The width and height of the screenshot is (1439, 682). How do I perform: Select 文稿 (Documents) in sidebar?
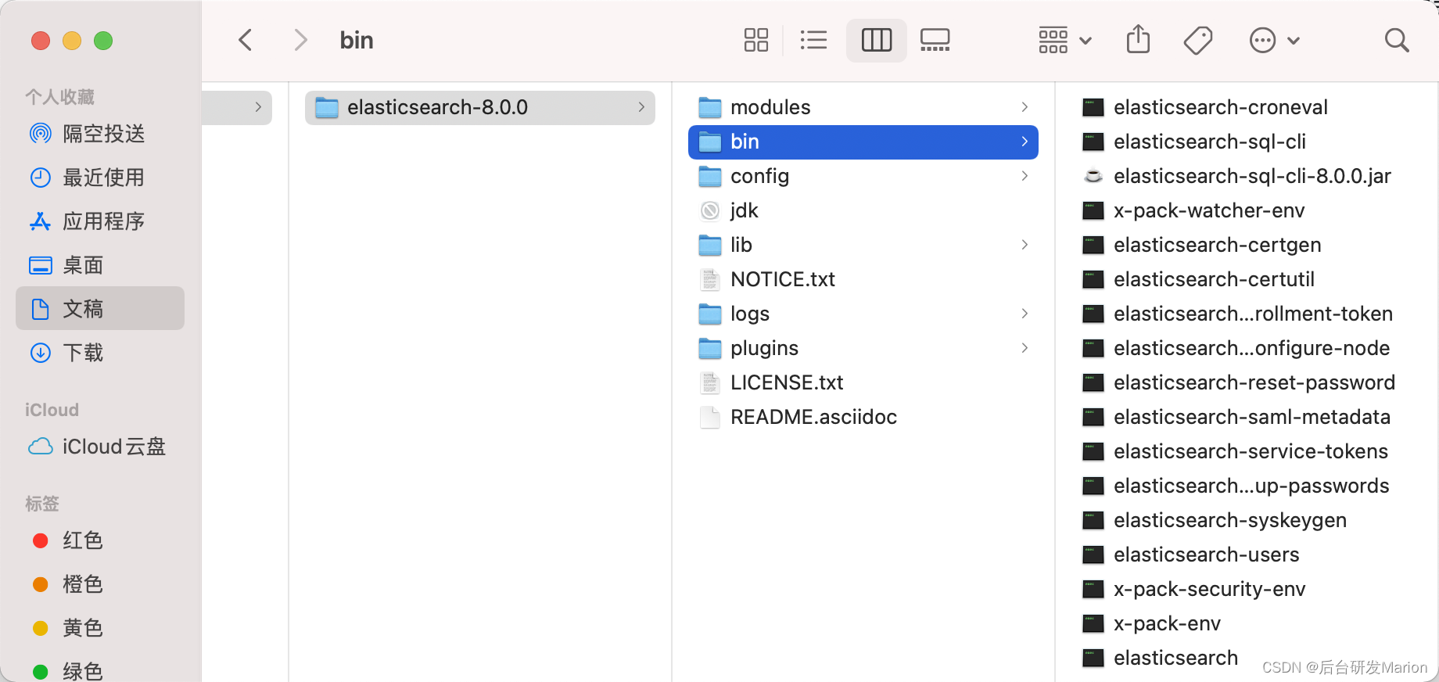click(x=100, y=308)
